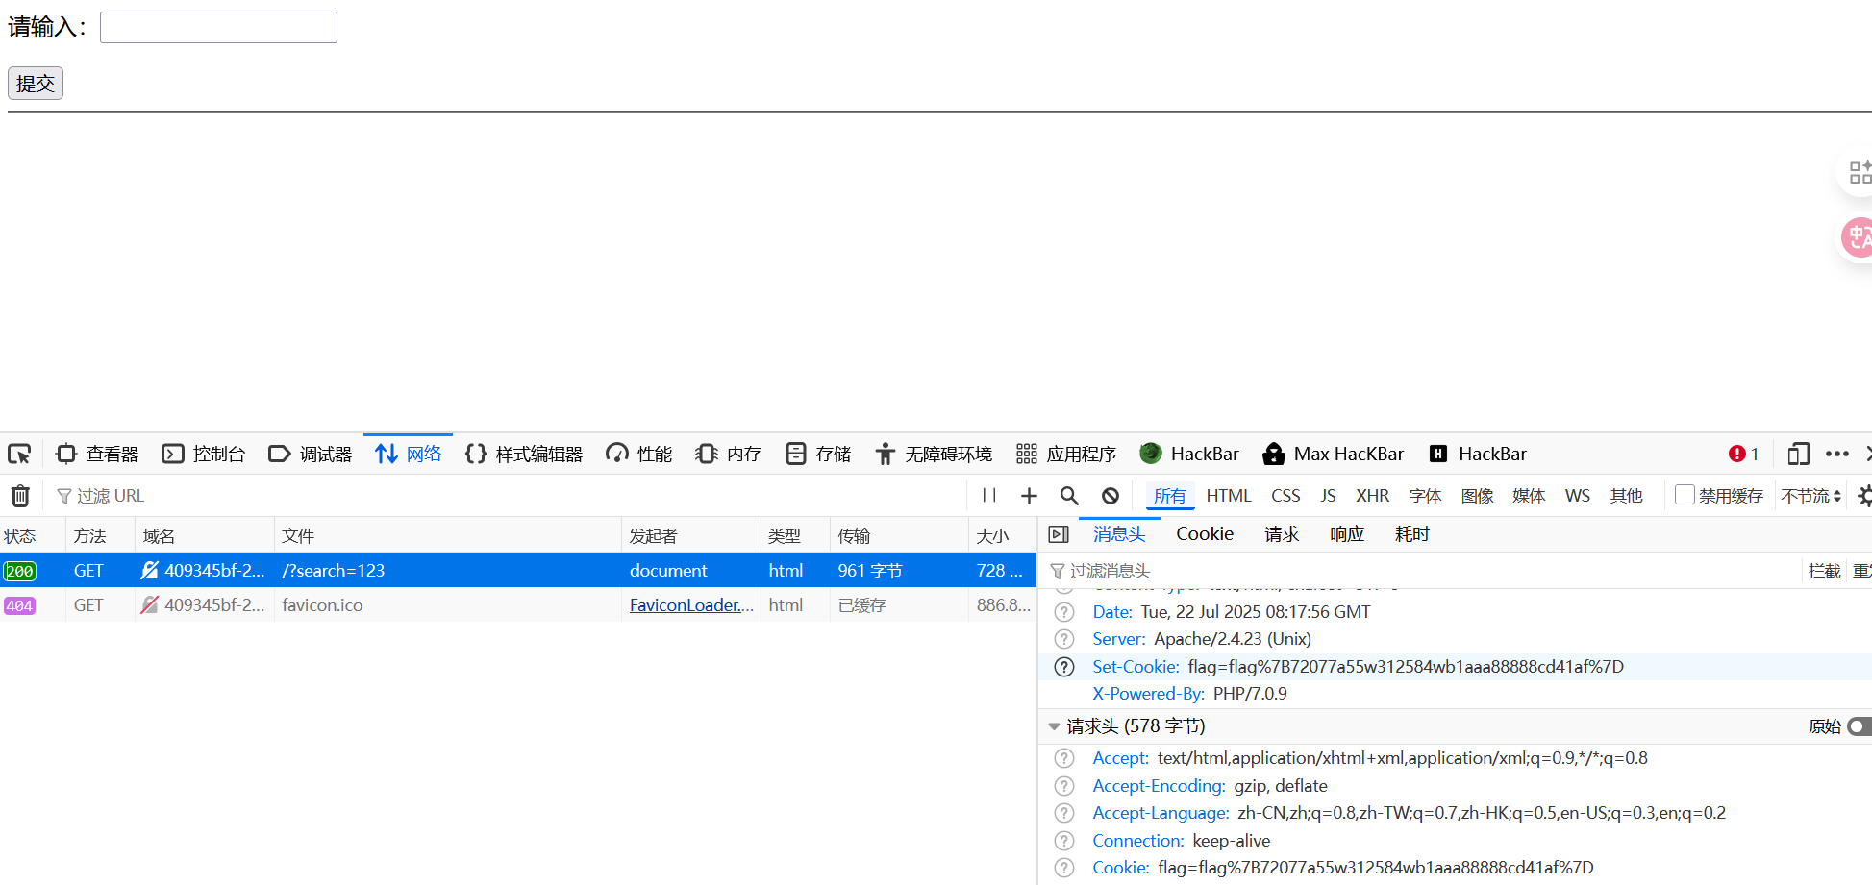Focus the 过滤 URL filter field
The image size is (1872, 885).
[x=510, y=496]
